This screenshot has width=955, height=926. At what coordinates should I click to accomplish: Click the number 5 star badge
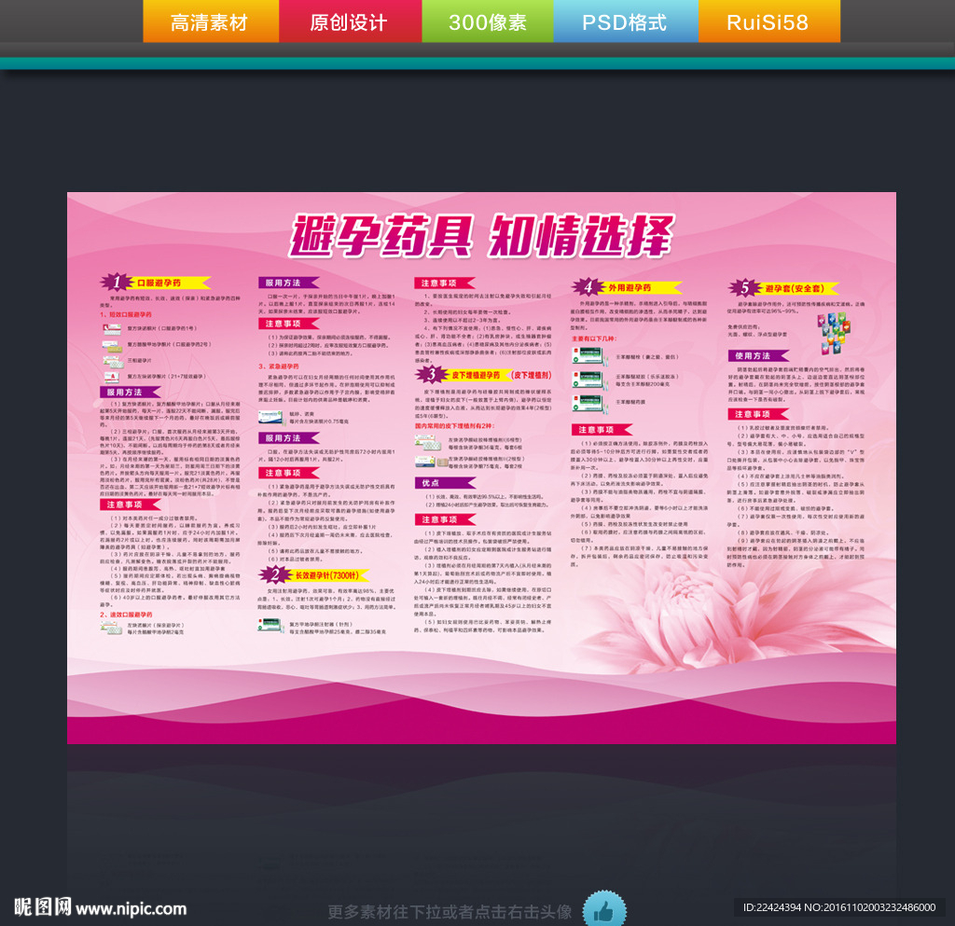point(744,288)
